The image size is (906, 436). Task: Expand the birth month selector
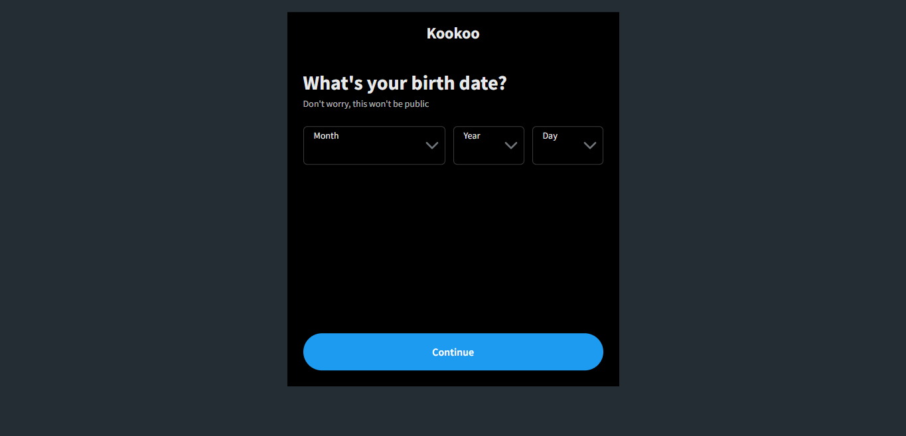(374, 145)
